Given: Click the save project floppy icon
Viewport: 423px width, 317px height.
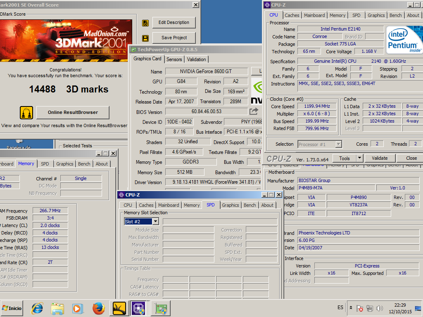Looking at the screenshot, I should (x=145, y=38).
